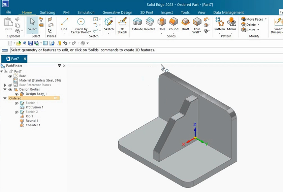
Task: Collapse the Ordered section in PathFinder
Action: [5, 98]
